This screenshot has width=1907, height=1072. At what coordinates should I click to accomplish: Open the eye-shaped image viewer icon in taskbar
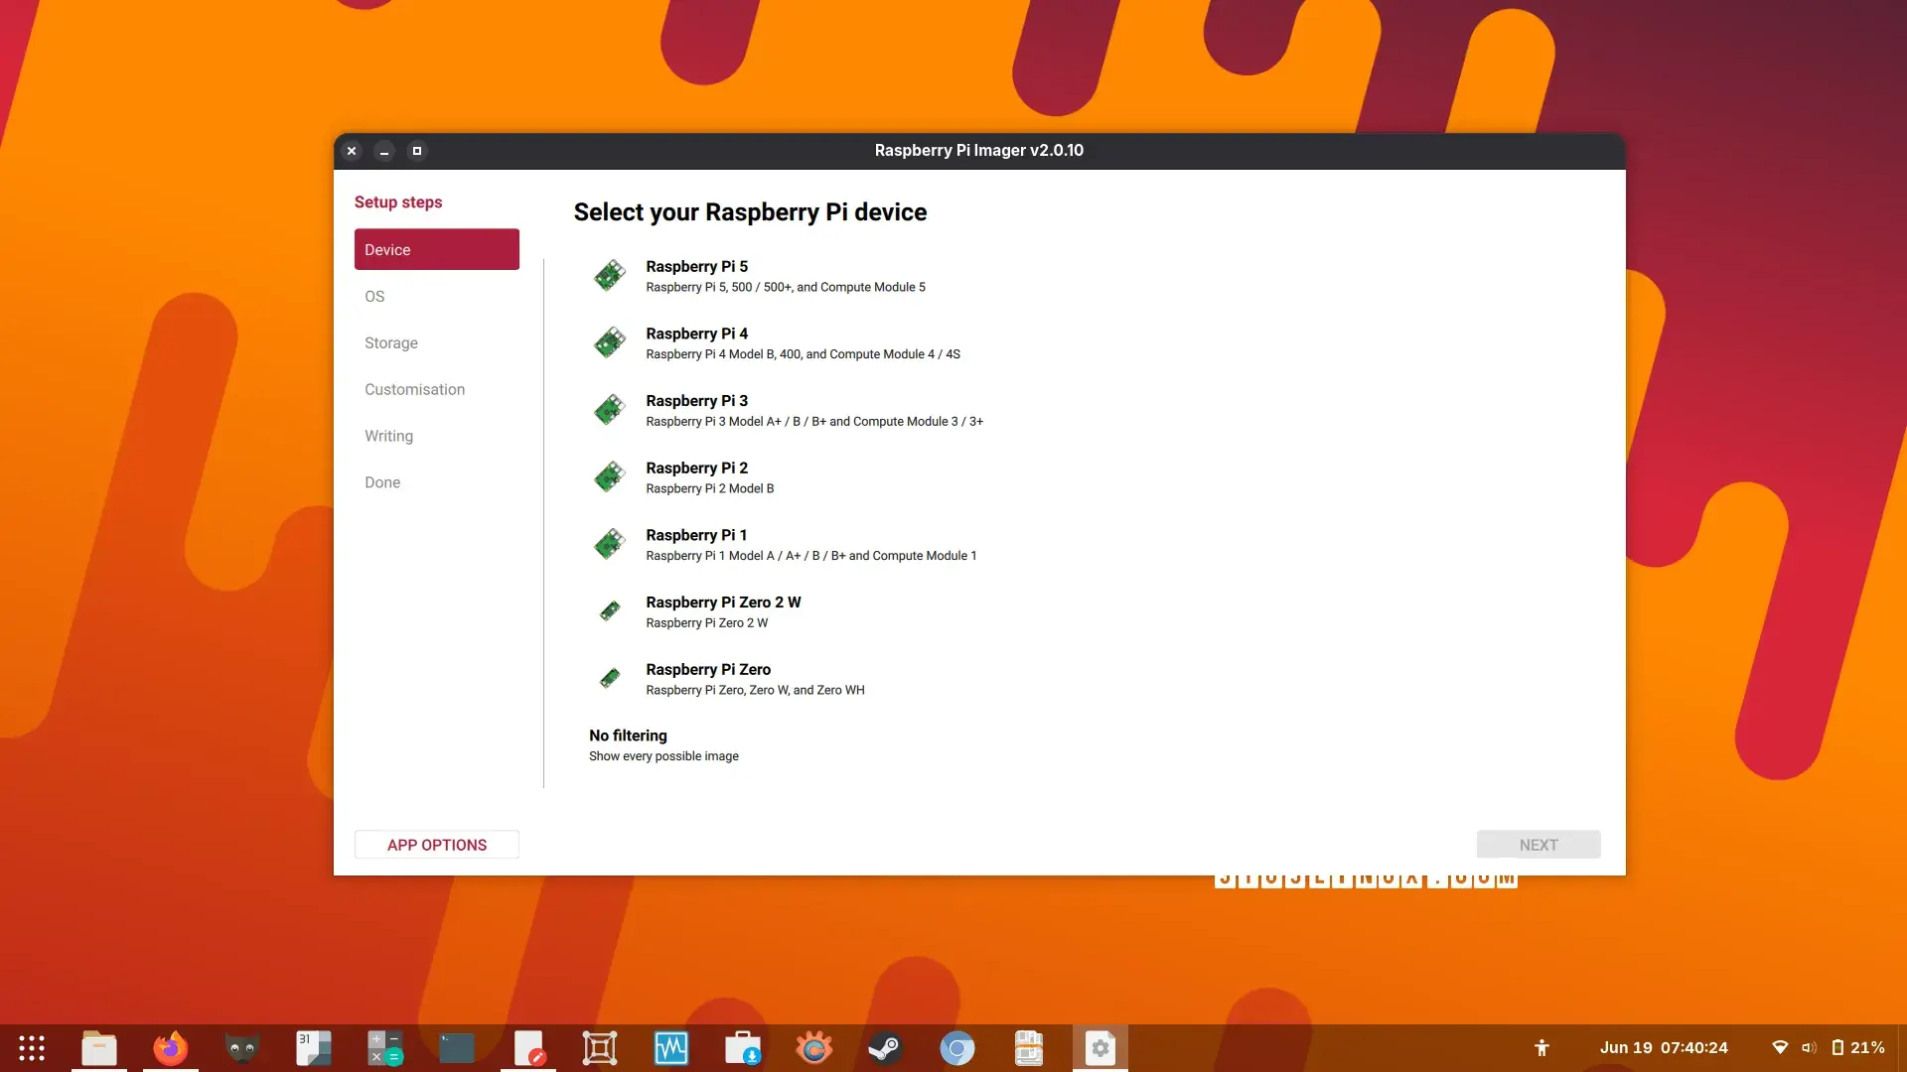tap(814, 1048)
